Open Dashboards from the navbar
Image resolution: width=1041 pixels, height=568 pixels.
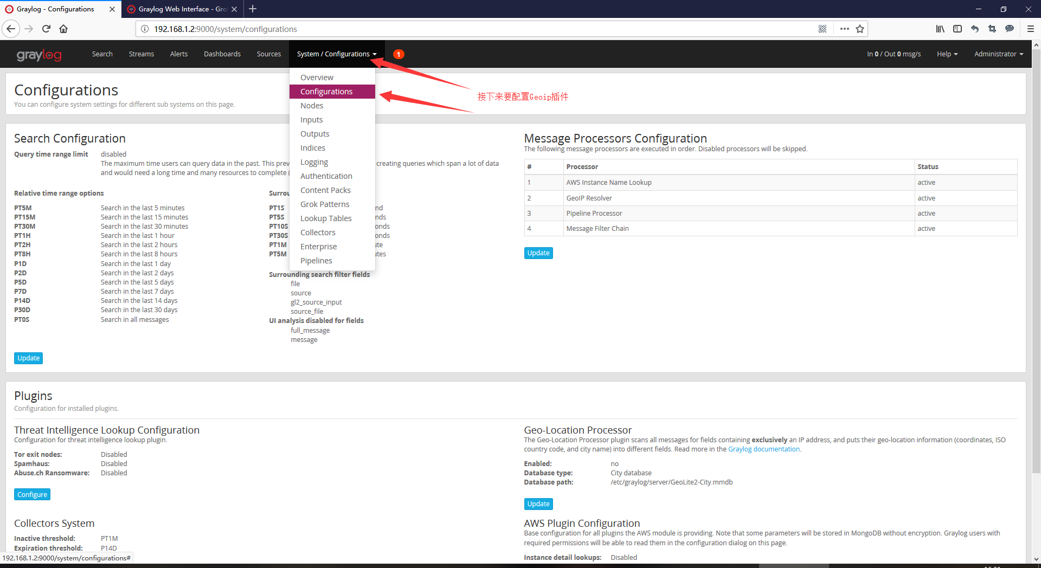pyautogui.click(x=222, y=54)
